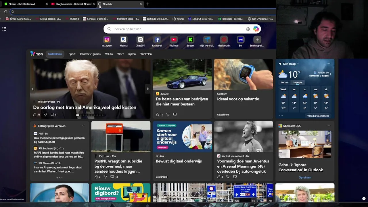
Task: Switch to the Hinç Normaldir YouTube tab
Action: click(73, 4)
